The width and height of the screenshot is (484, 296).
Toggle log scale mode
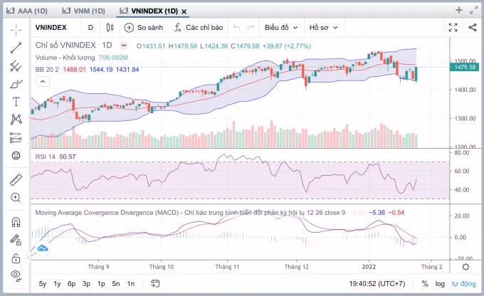click(440, 284)
